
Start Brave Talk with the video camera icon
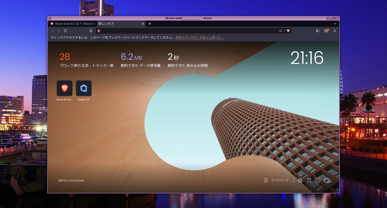327,180
